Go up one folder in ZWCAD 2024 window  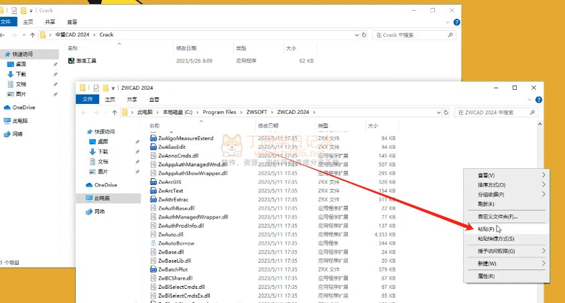115,113
